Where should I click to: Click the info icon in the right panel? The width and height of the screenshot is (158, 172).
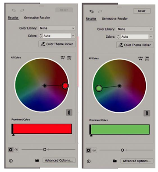(x=89, y=161)
